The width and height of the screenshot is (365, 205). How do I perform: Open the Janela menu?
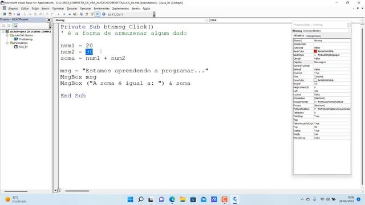[136, 9]
